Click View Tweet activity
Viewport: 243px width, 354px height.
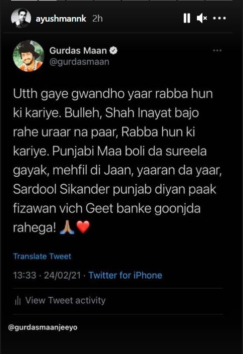[x=65, y=300]
